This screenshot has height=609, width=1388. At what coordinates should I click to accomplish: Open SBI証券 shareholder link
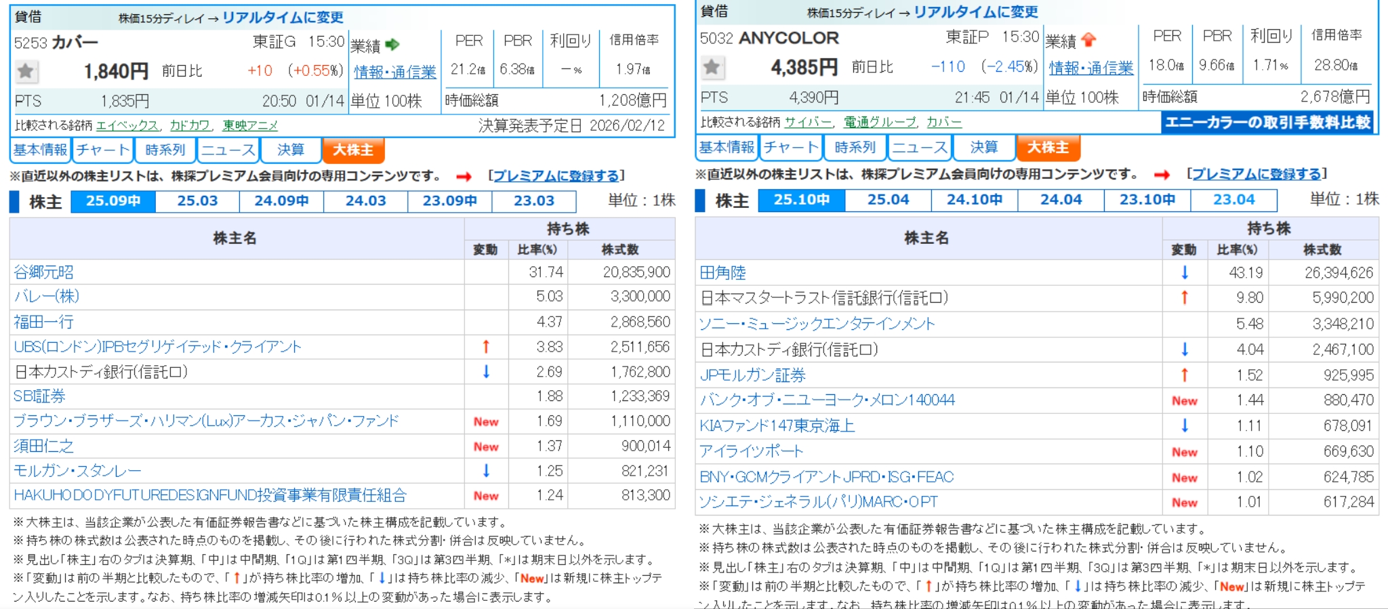[39, 396]
